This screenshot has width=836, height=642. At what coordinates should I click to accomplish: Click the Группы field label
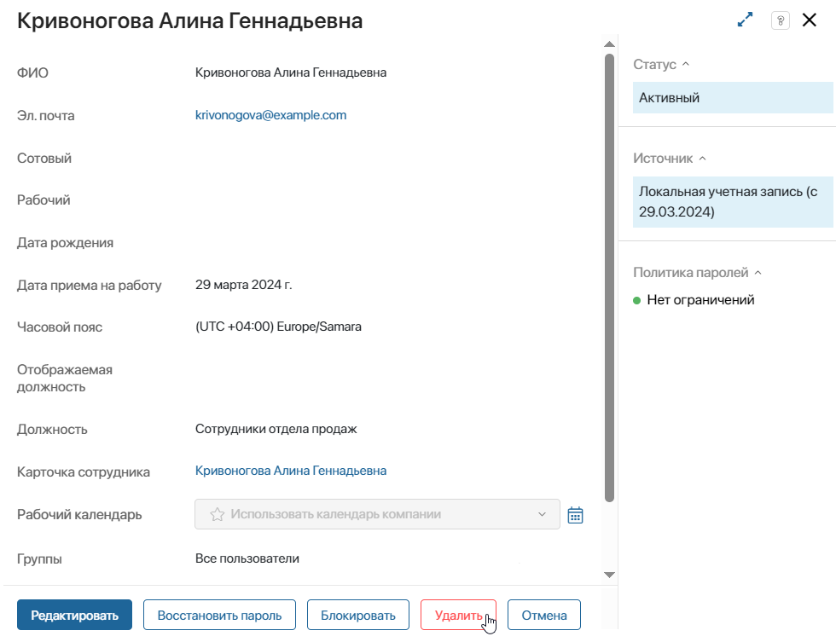tap(39, 559)
